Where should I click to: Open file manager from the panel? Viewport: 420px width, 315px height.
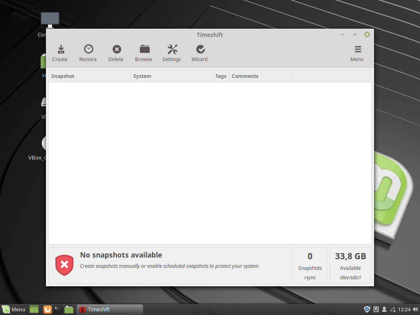click(x=69, y=309)
